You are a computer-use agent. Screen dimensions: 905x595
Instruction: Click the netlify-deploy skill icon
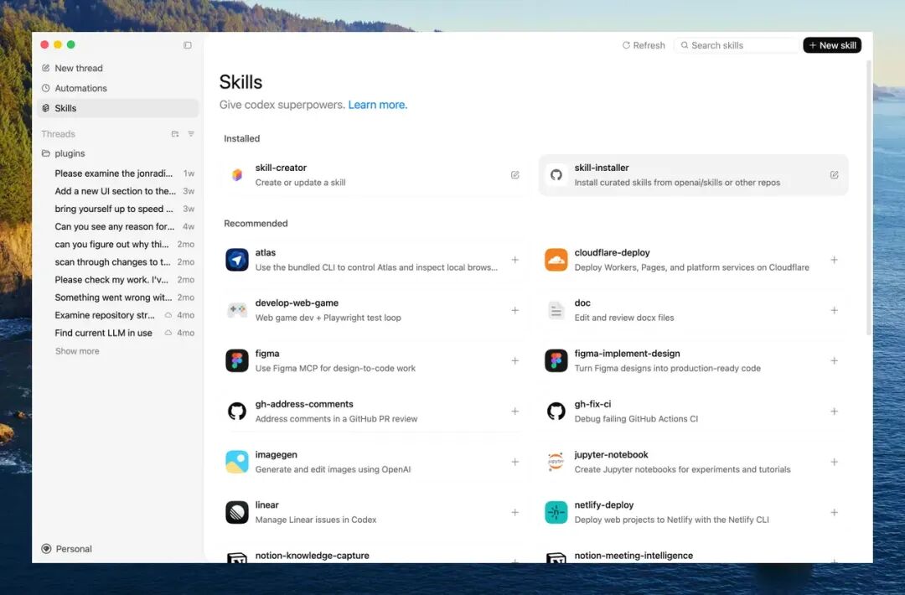tap(556, 512)
